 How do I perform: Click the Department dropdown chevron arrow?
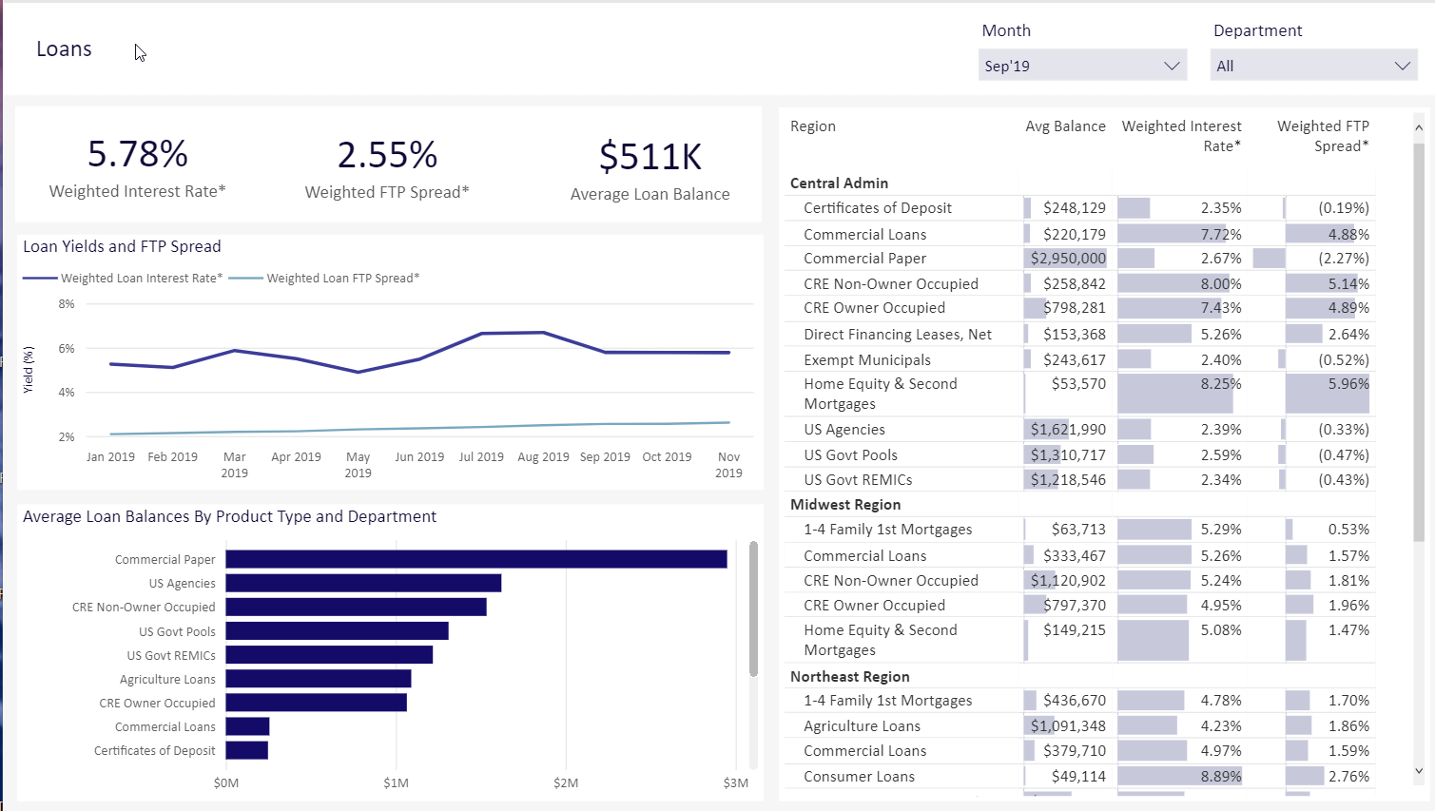coord(1402,66)
